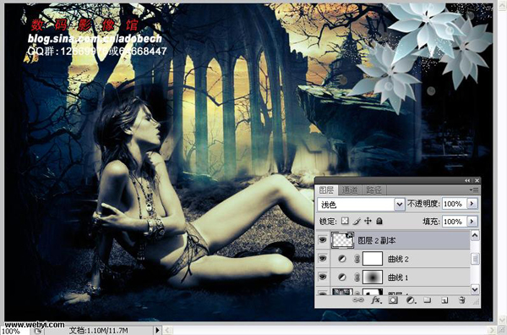Hide the 曲线 1 adjustment layer
The height and width of the screenshot is (335, 507).
(323, 277)
